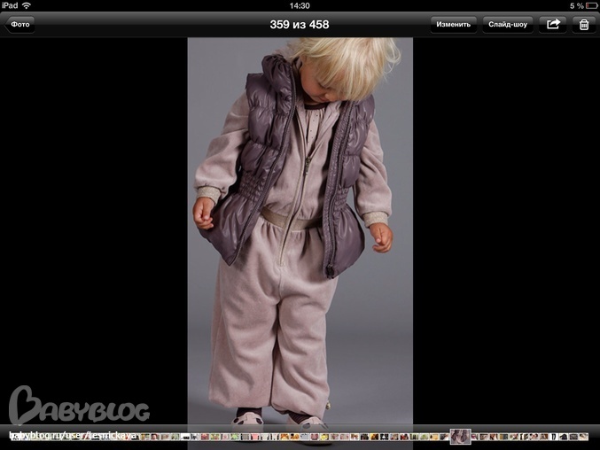Tap the share arrow icon
This screenshot has width=600, height=450.
click(553, 25)
